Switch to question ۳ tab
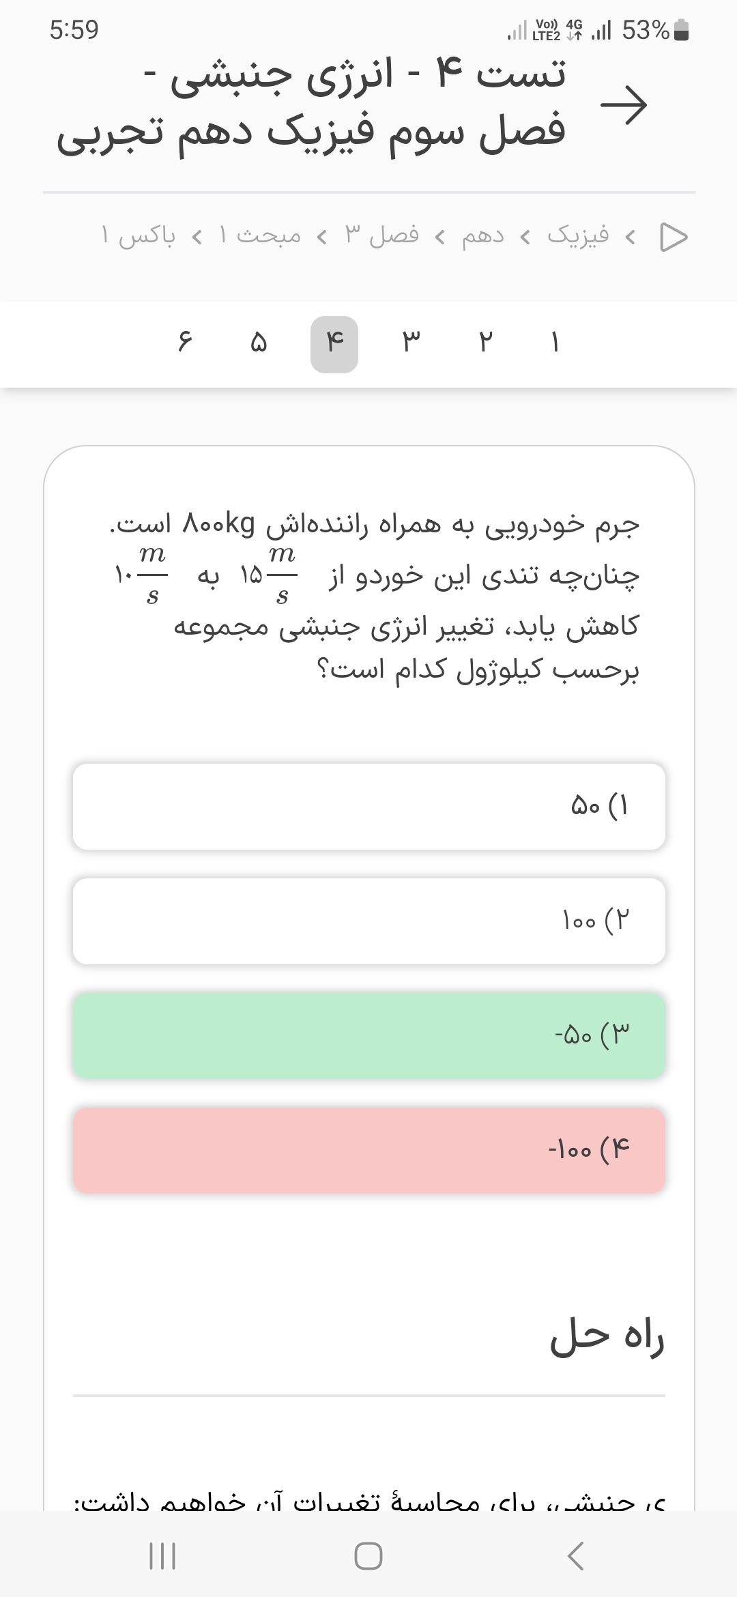 pos(411,343)
